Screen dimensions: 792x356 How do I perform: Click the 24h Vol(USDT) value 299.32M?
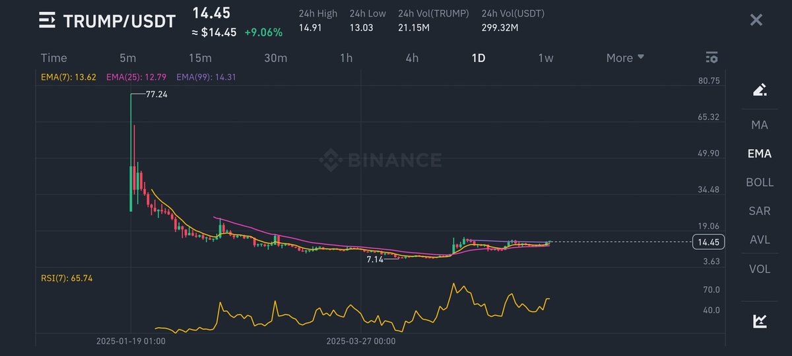click(500, 28)
